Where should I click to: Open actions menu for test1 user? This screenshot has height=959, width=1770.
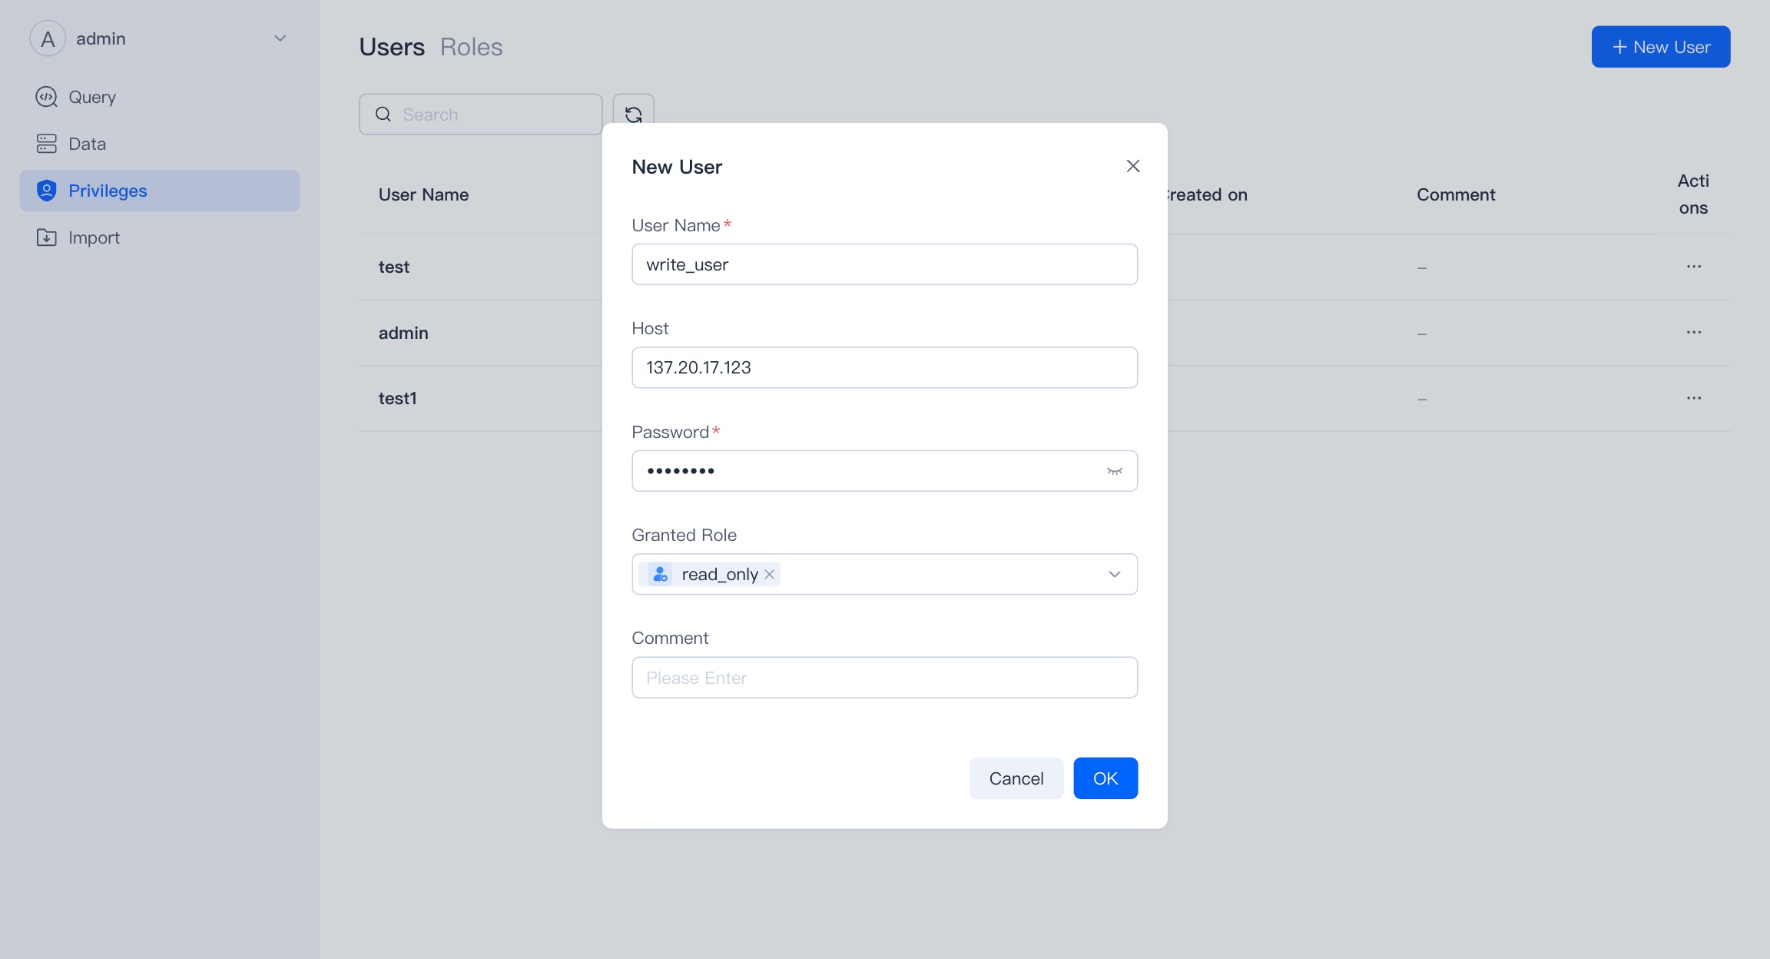1693,398
